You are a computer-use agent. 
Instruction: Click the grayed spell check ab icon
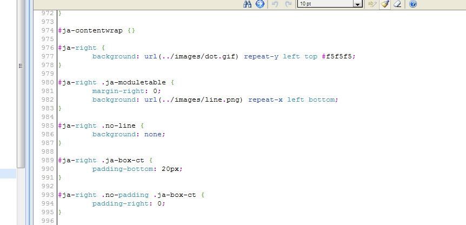[372, 4]
